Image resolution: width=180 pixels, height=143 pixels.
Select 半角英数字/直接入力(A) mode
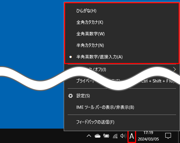tap(122, 57)
